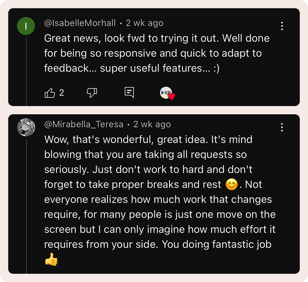Open Mirabella_Teresa's profile picture
Viewport: 308px width, 282px height.
pyautogui.click(x=26, y=127)
